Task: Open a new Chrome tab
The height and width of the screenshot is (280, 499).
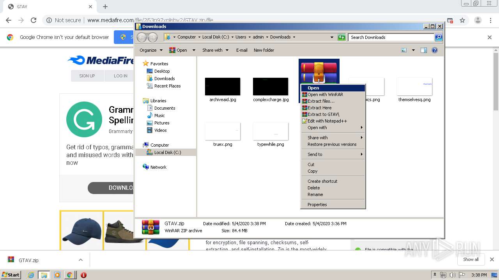Action: [105, 7]
